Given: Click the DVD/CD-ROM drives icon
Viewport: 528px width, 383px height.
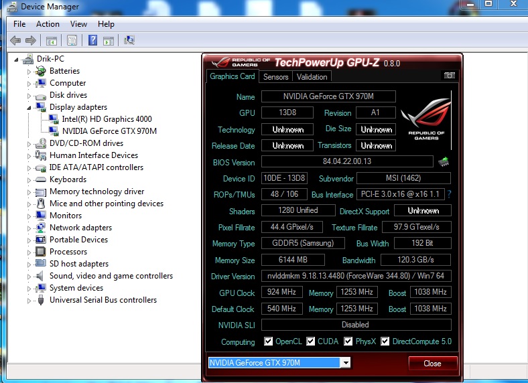Looking at the screenshot, I should [41, 143].
